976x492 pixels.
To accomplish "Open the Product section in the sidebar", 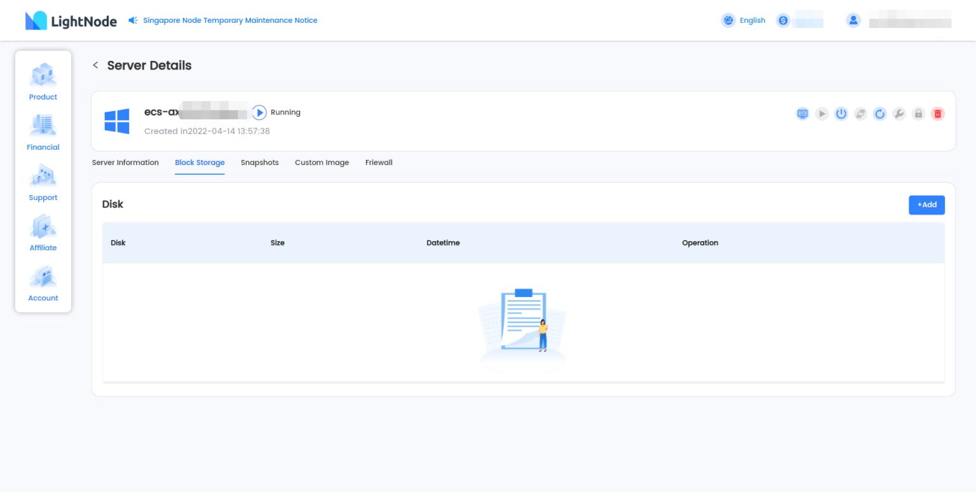I will 43,81.
